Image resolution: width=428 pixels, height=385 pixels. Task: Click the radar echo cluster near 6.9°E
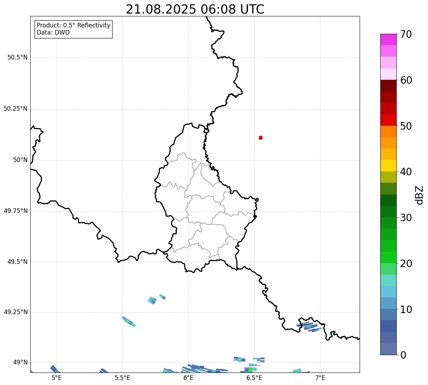[309, 326]
